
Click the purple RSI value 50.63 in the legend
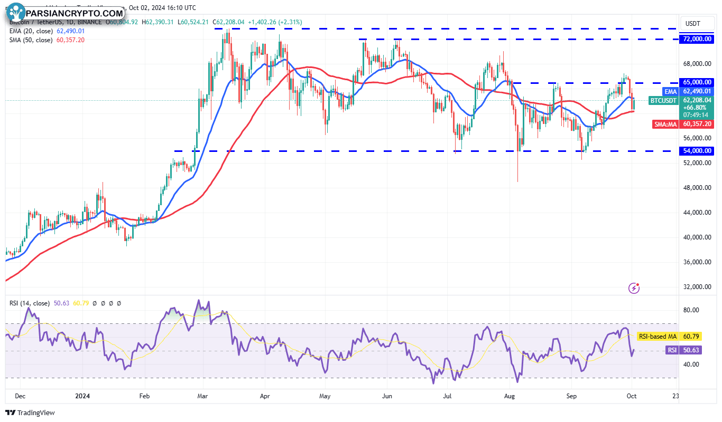[x=62, y=303]
